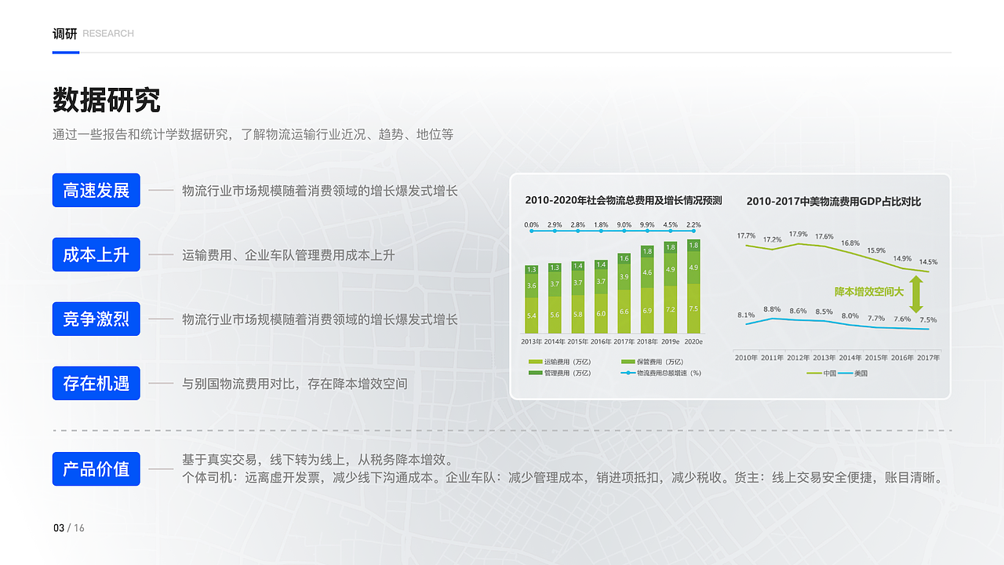Click the green swatch beside 运输费用（万亿） legend
Image resolution: width=1004 pixels, height=565 pixels.
pyautogui.click(x=534, y=362)
